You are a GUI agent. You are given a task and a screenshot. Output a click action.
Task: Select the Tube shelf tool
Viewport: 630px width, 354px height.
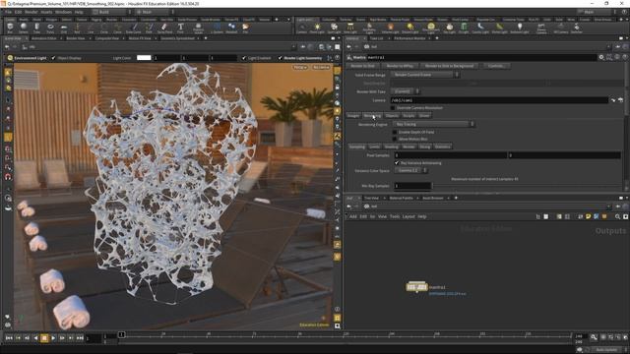point(36,28)
